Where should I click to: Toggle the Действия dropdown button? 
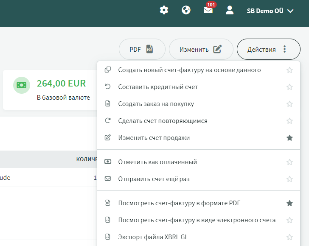pos(268,49)
